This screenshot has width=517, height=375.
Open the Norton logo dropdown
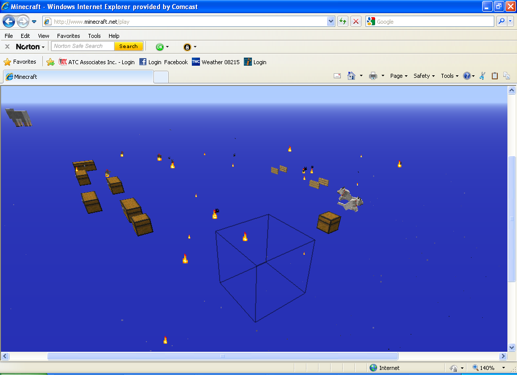30,46
